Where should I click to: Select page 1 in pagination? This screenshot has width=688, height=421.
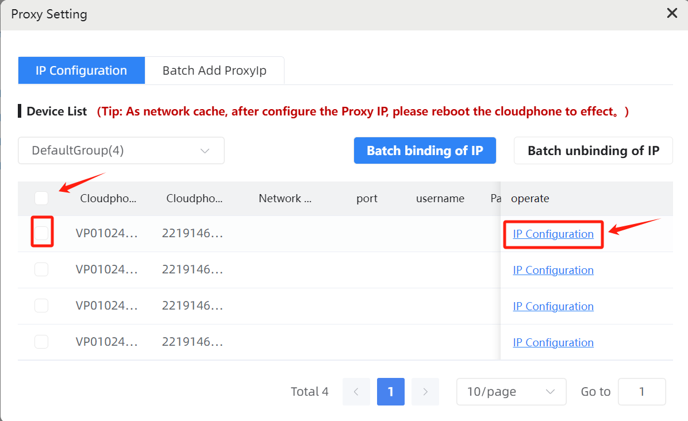point(391,392)
